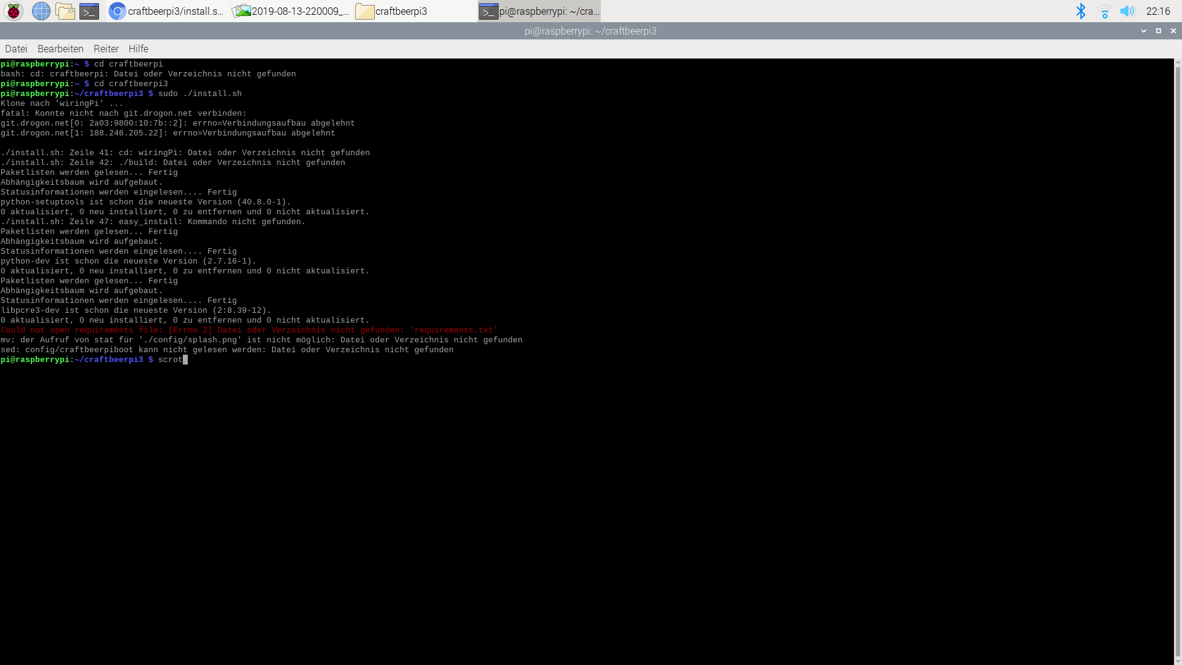Launch the terminal from the taskbar launcher

(89, 11)
